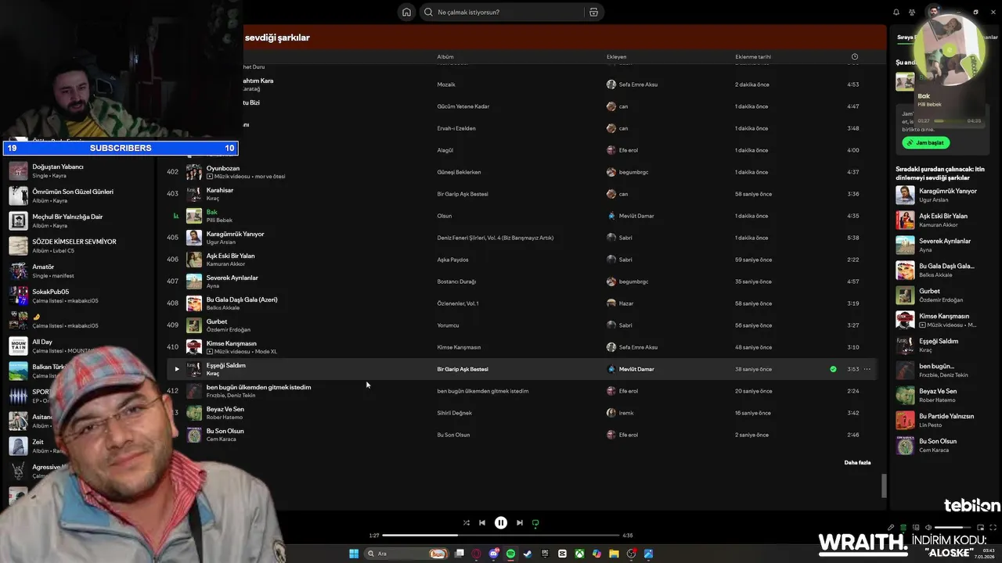Image resolution: width=1002 pixels, height=563 pixels.
Task: Click Bu Son Olsun track in list
Action: tap(225, 431)
